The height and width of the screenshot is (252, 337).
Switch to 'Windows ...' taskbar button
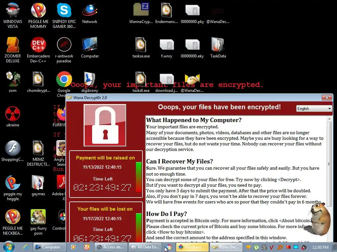[192, 247]
